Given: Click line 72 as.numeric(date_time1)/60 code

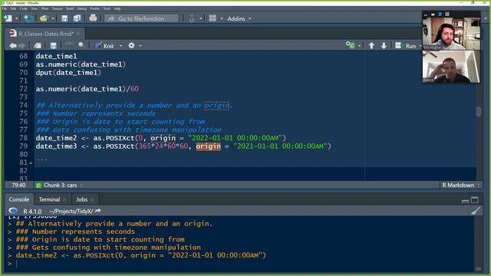Looking at the screenshot, I should click(x=87, y=89).
